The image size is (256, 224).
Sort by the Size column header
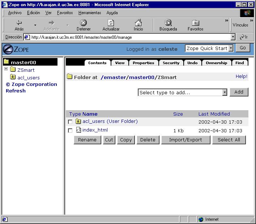pyautogui.click(x=178, y=114)
